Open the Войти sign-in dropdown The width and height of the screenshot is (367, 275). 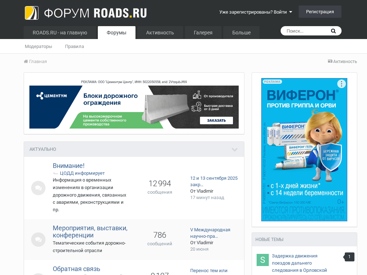[x=256, y=12]
